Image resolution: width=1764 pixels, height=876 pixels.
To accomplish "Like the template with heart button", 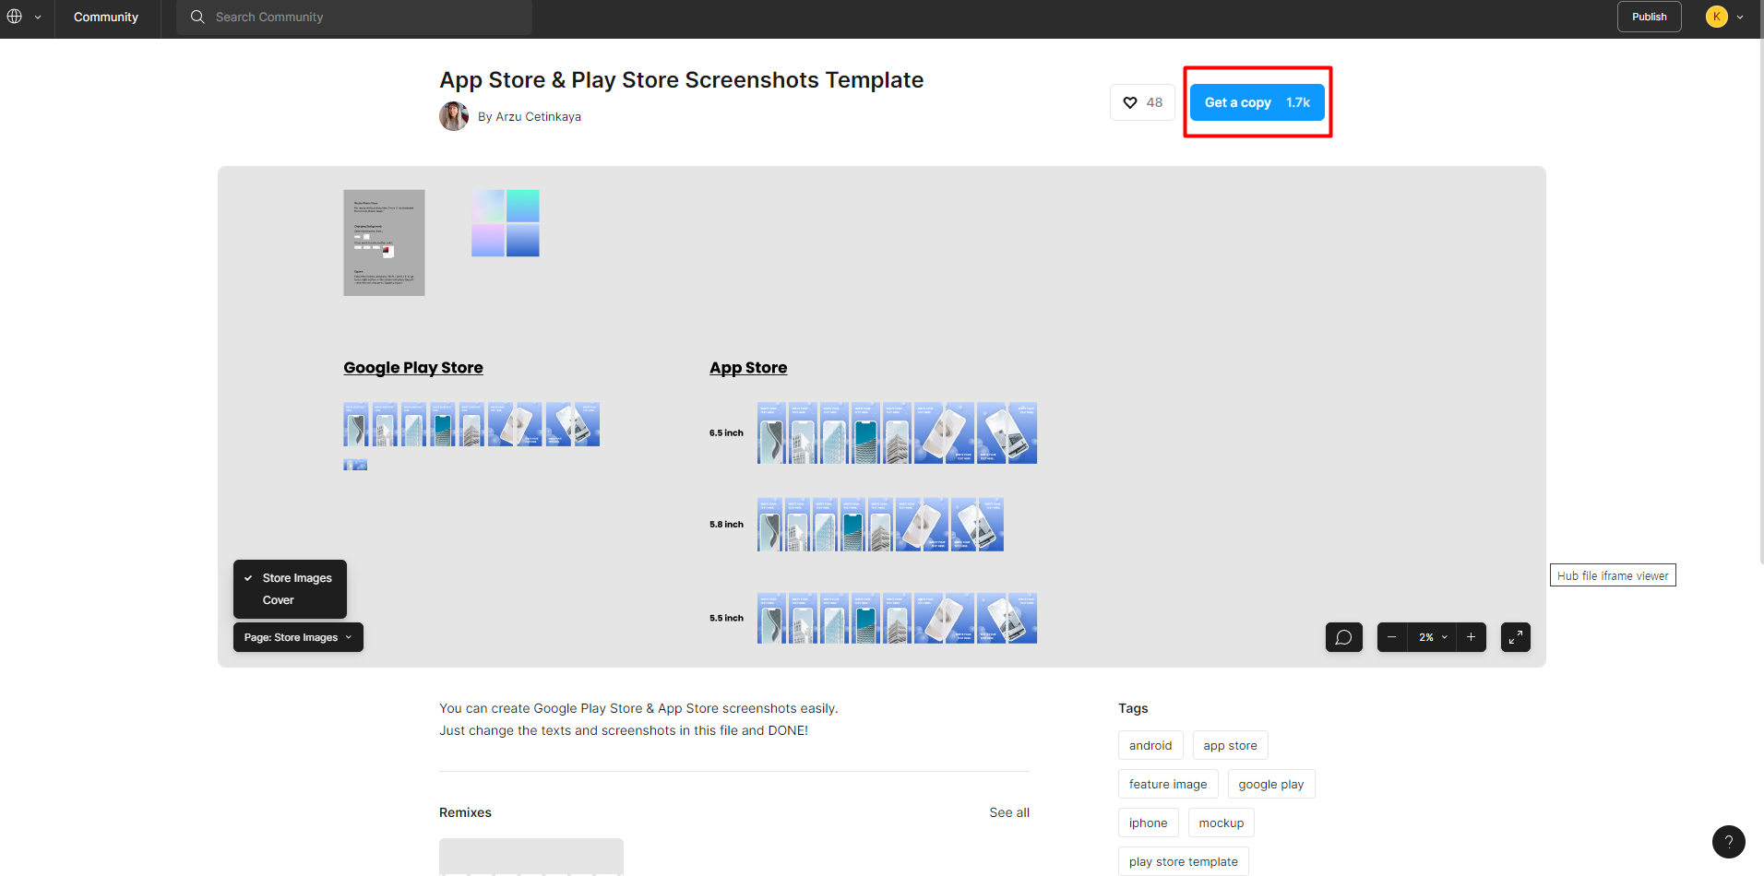I will click(x=1142, y=102).
